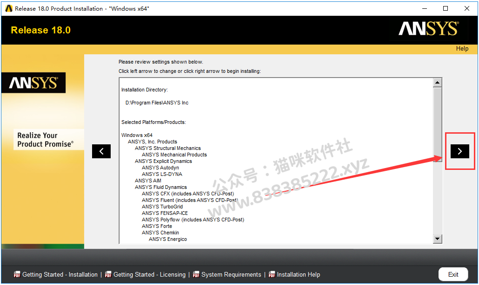Select the 'D:\Program Files\ANSYS Inc' path text
Viewport: 479px width, 285px height.
[157, 103]
